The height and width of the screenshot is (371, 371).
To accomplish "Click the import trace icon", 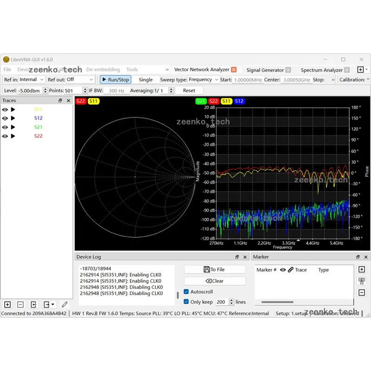I will (34, 305).
